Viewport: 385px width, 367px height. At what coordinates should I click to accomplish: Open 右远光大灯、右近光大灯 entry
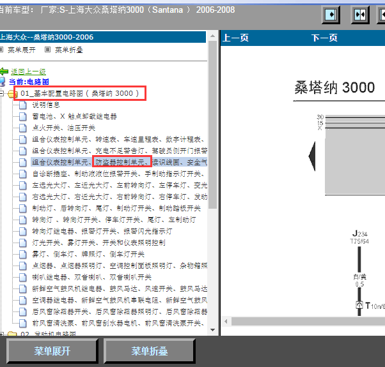(120, 197)
